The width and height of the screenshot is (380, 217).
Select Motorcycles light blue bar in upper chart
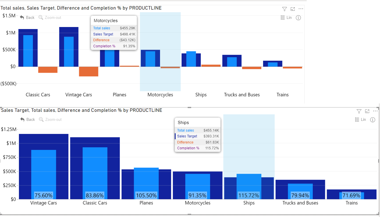click(150, 59)
